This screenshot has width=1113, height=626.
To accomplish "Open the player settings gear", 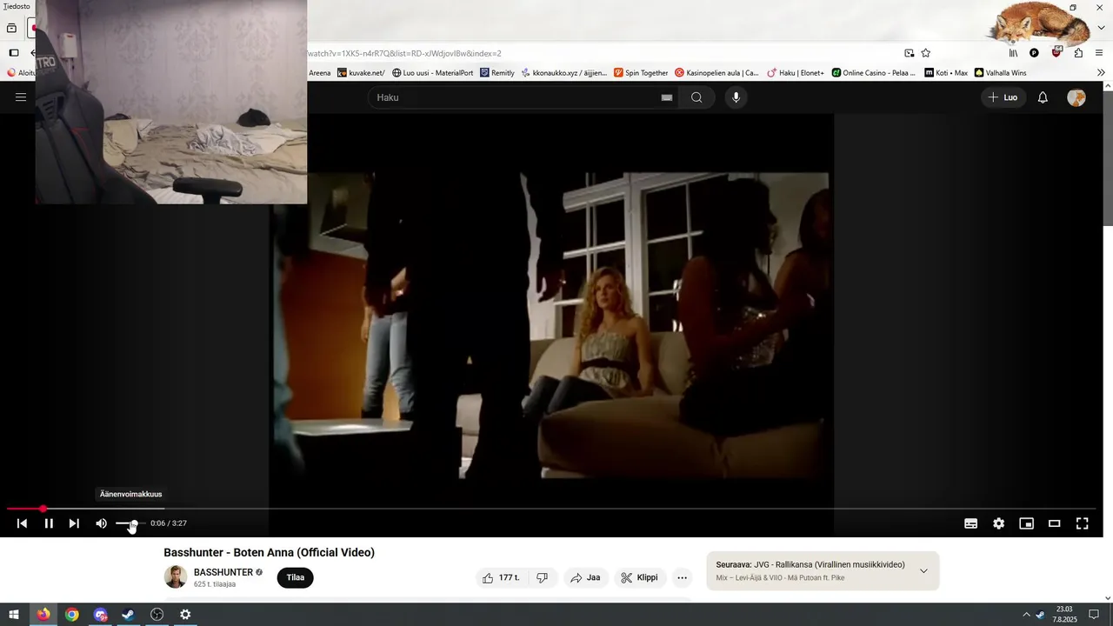I will pos(998,523).
